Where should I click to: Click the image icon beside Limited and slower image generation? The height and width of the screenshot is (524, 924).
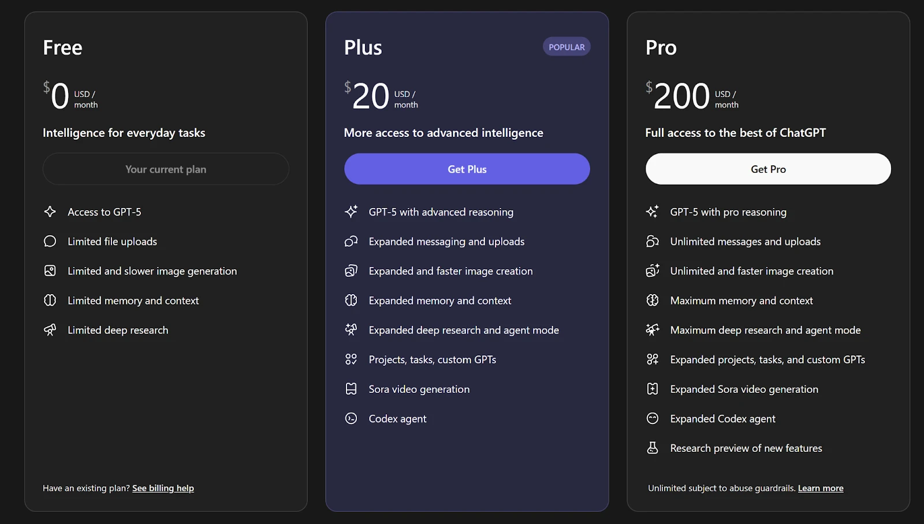50,271
